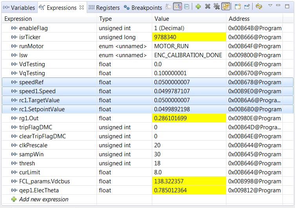Open the View Menu dropdown triangle
The height and width of the screenshot is (208, 295).
pyautogui.click(x=270, y=6)
